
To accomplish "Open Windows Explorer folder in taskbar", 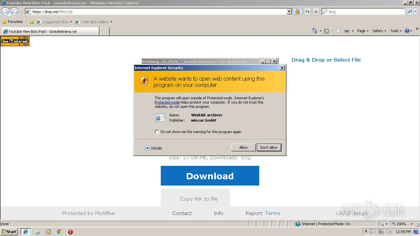I will [37, 232].
